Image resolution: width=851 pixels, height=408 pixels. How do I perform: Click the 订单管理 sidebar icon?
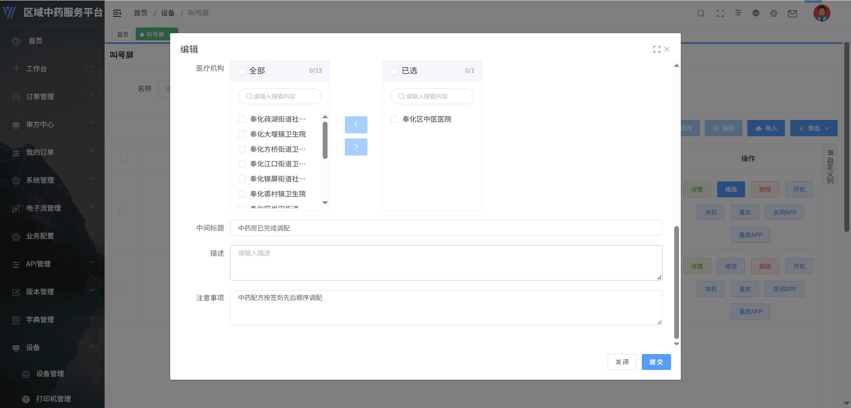pyautogui.click(x=16, y=97)
